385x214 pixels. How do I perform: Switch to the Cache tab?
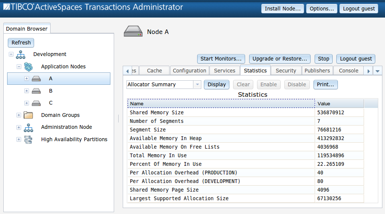pos(155,71)
